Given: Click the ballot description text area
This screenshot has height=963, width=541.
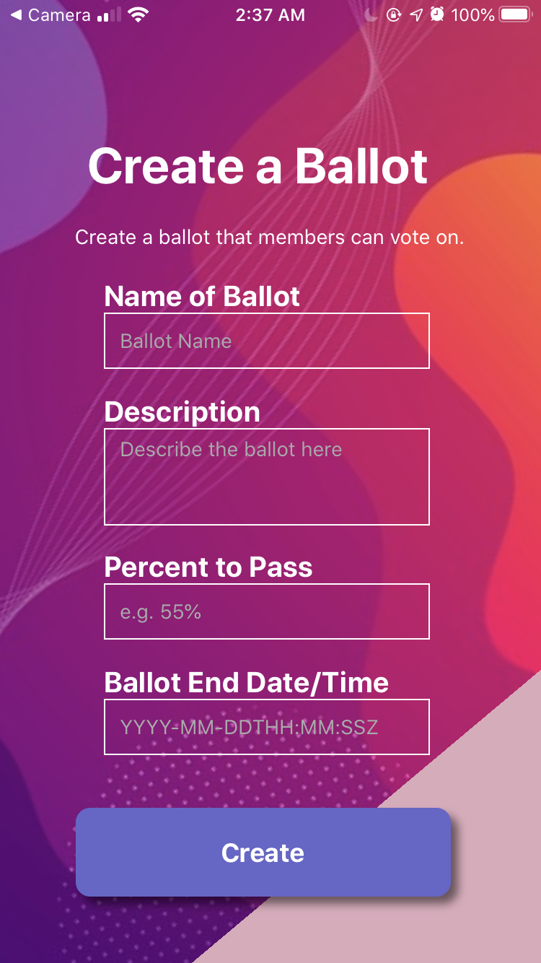Looking at the screenshot, I should point(267,476).
